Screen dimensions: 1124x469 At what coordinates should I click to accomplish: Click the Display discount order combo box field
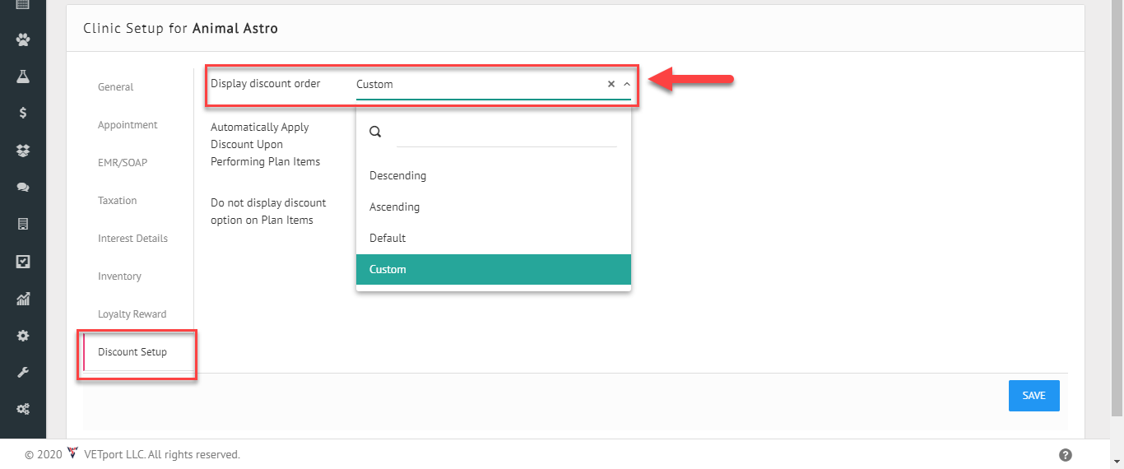click(x=494, y=85)
